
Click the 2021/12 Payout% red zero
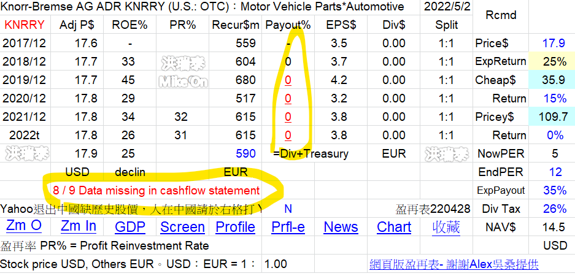[x=288, y=117]
